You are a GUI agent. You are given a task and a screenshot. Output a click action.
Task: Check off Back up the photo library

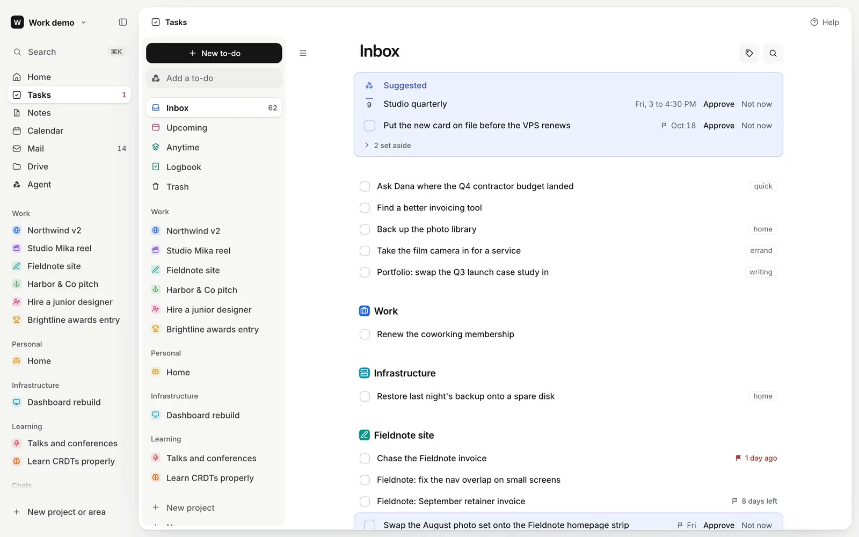[x=365, y=229]
